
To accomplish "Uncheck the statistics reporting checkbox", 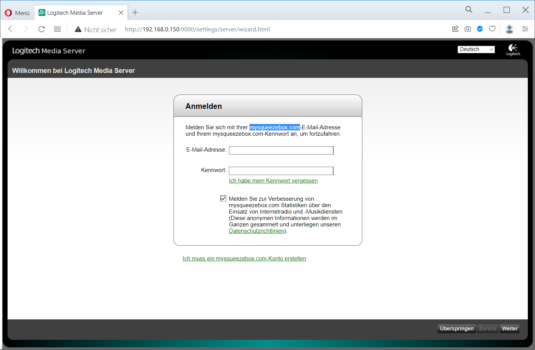I will 223,198.
